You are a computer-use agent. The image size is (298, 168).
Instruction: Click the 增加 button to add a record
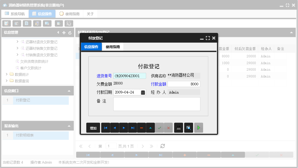click(x=93, y=127)
